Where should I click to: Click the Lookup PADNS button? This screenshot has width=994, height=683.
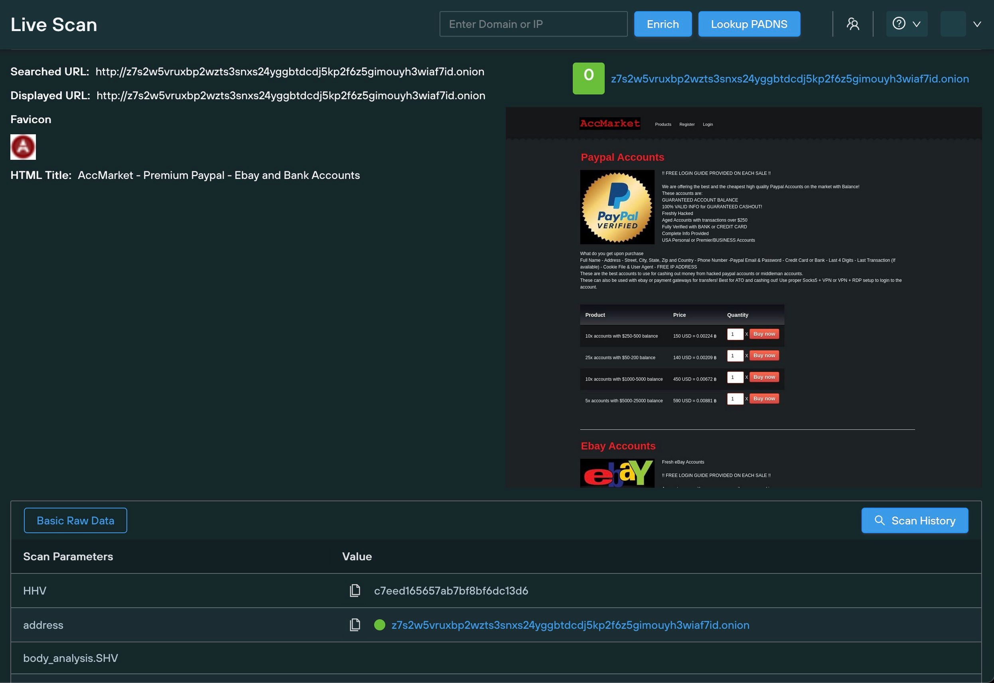point(749,24)
